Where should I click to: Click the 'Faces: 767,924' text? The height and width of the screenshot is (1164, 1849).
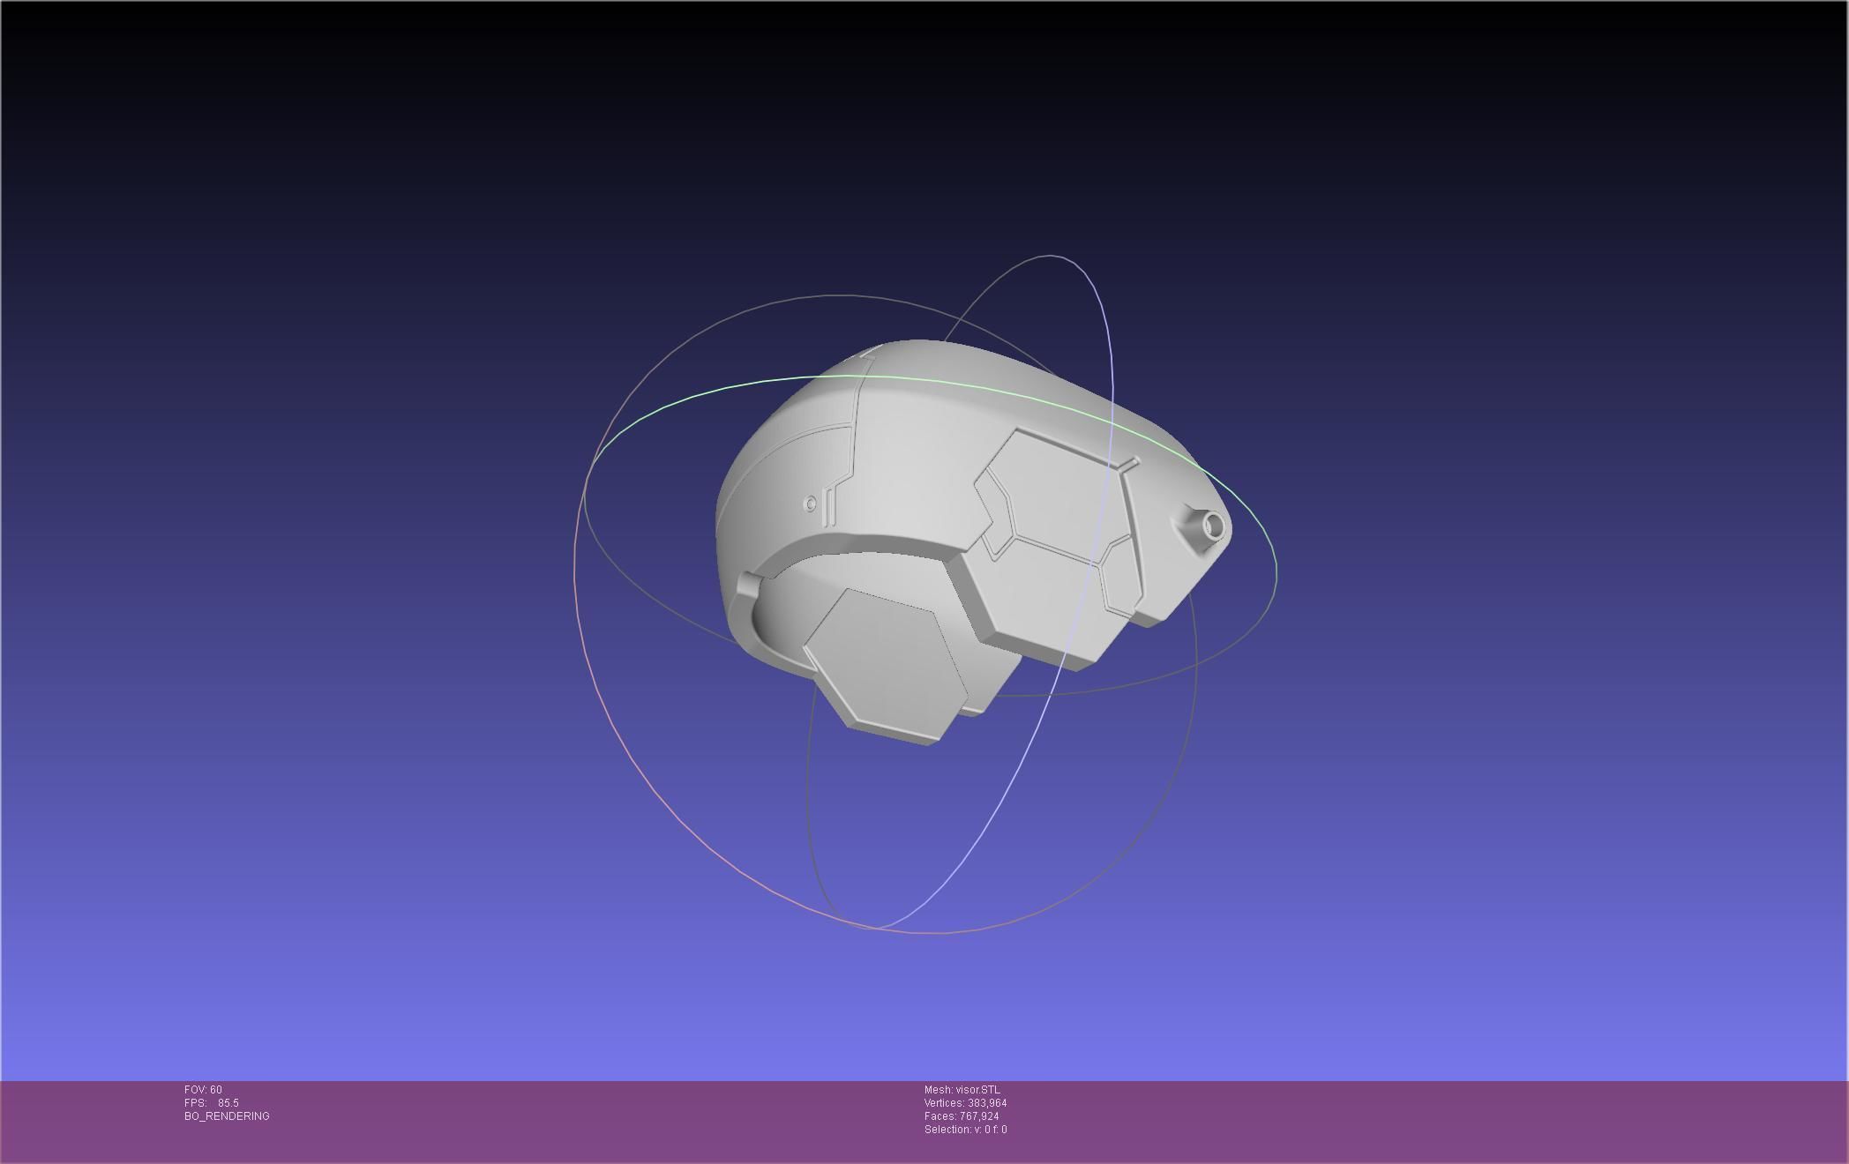(962, 1116)
